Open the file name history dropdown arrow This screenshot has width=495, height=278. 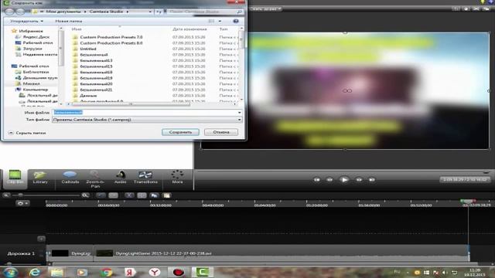(x=240, y=112)
